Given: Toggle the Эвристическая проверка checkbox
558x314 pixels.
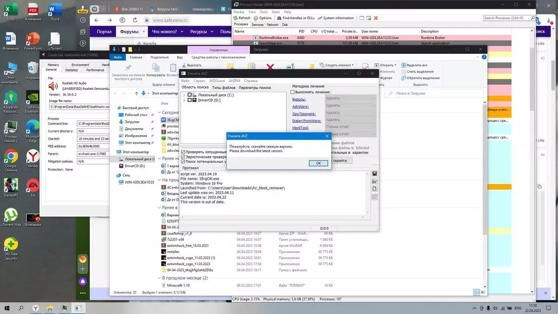Looking at the screenshot, I should (x=183, y=157).
